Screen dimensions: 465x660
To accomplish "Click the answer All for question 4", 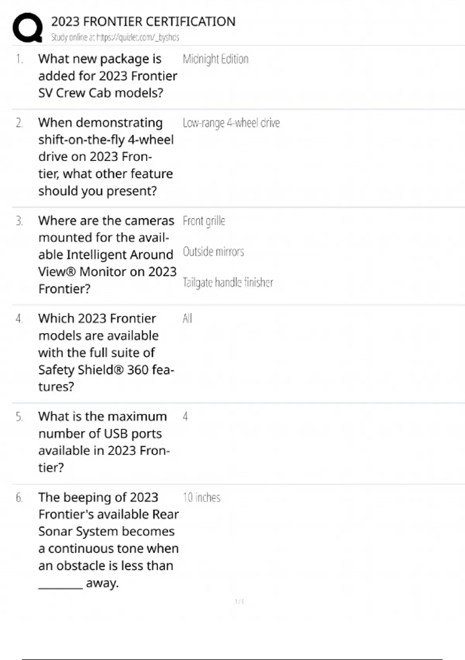I will (x=187, y=319).
